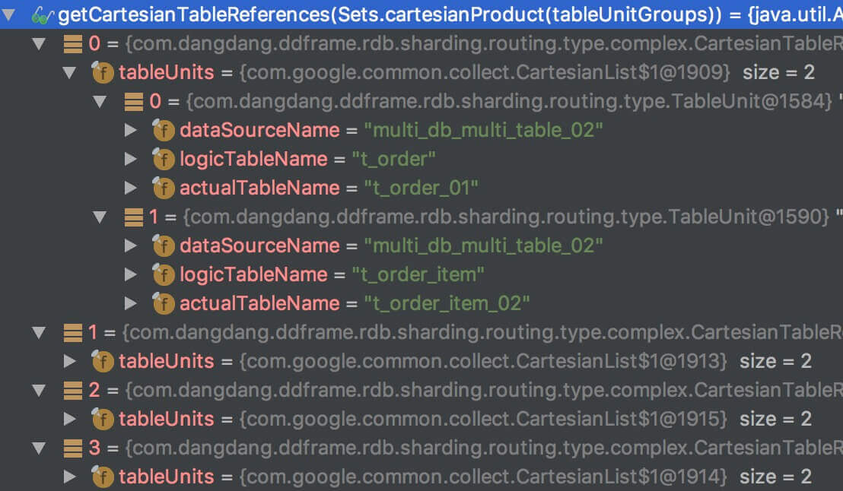Expand tableUnits CartesianList$1@1915
The image size is (843, 491).
[x=70, y=419]
